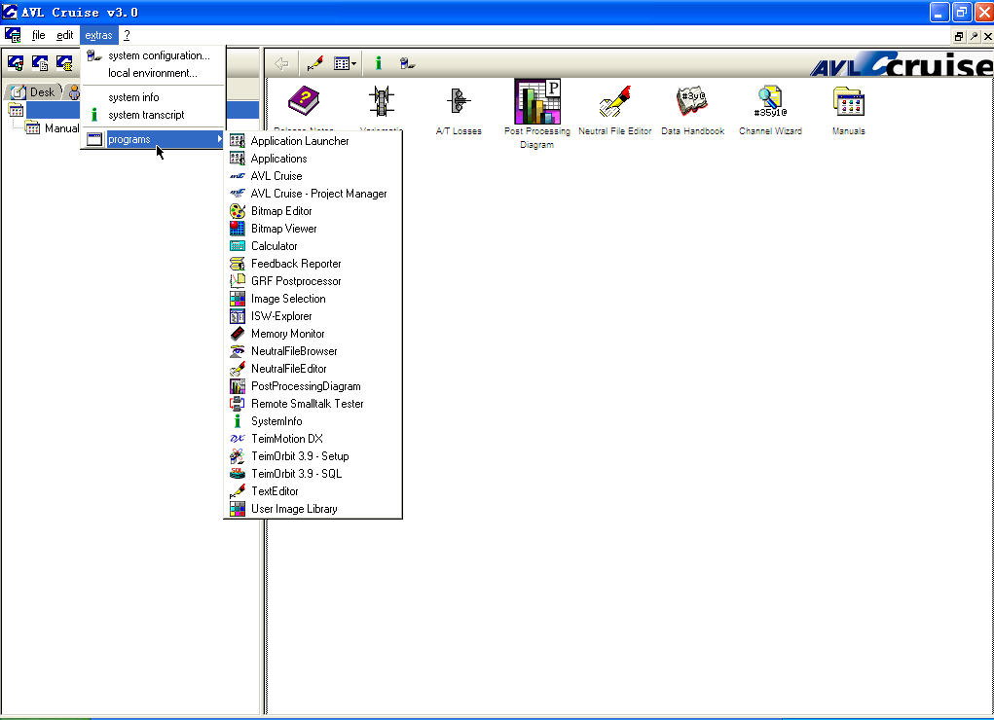Image resolution: width=994 pixels, height=720 pixels.
Task: Open the Post Processing Diagram icon
Action: click(x=537, y=101)
